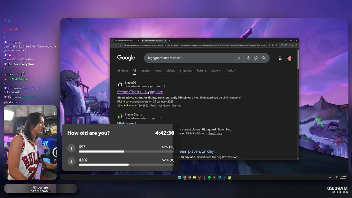The image size is (352, 198).
Task: Open the steamdb.info site header
Action: point(139,84)
